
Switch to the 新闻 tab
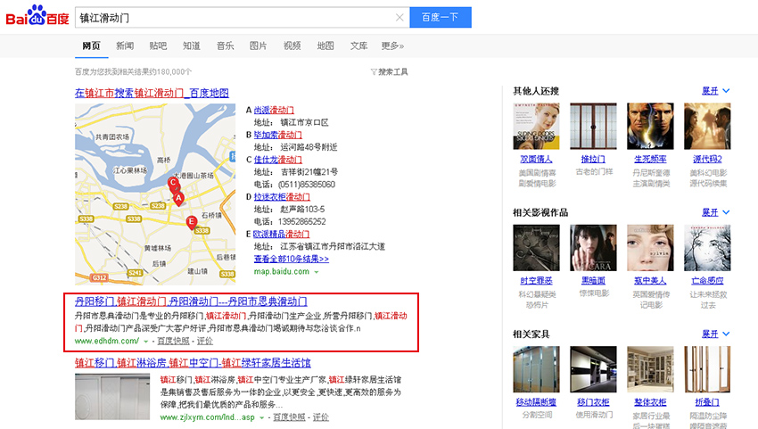click(x=125, y=46)
